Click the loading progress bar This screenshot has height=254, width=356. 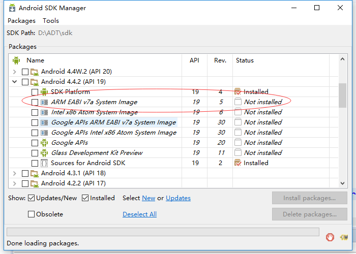click(163, 232)
